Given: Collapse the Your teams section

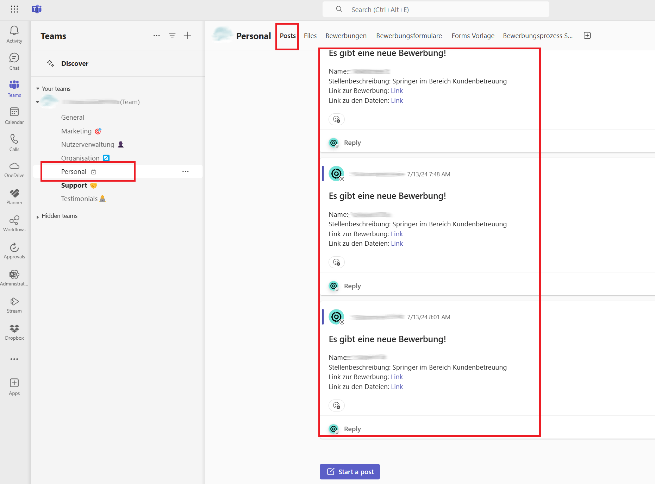Looking at the screenshot, I should [38, 89].
